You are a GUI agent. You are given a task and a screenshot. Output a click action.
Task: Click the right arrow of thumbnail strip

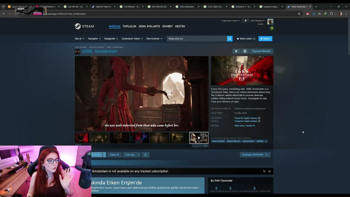click(x=205, y=146)
